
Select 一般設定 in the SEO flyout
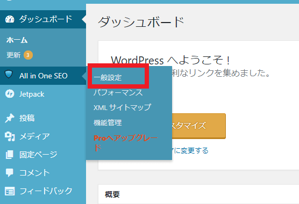coord(108,78)
